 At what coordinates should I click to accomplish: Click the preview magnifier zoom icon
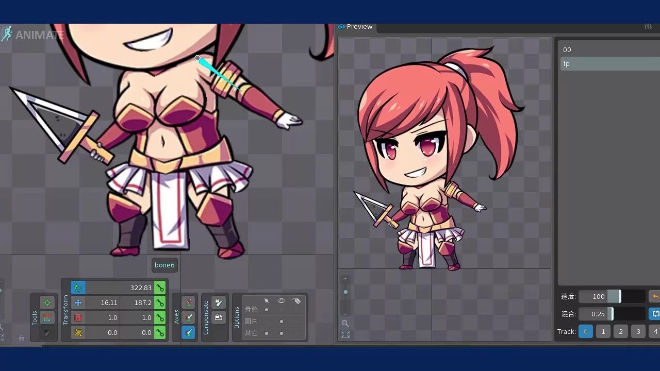(x=345, y=324)
